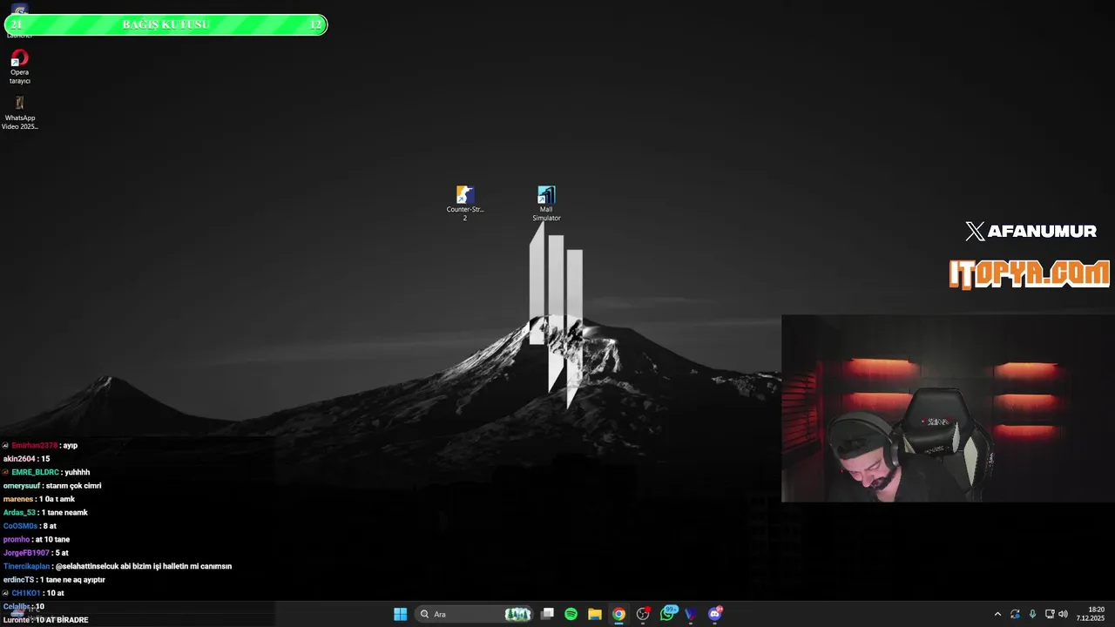Viewport: 1115px width, 627px height.
Task: Open the V-shaped app icon in taskbar
Action: (692, 614)
